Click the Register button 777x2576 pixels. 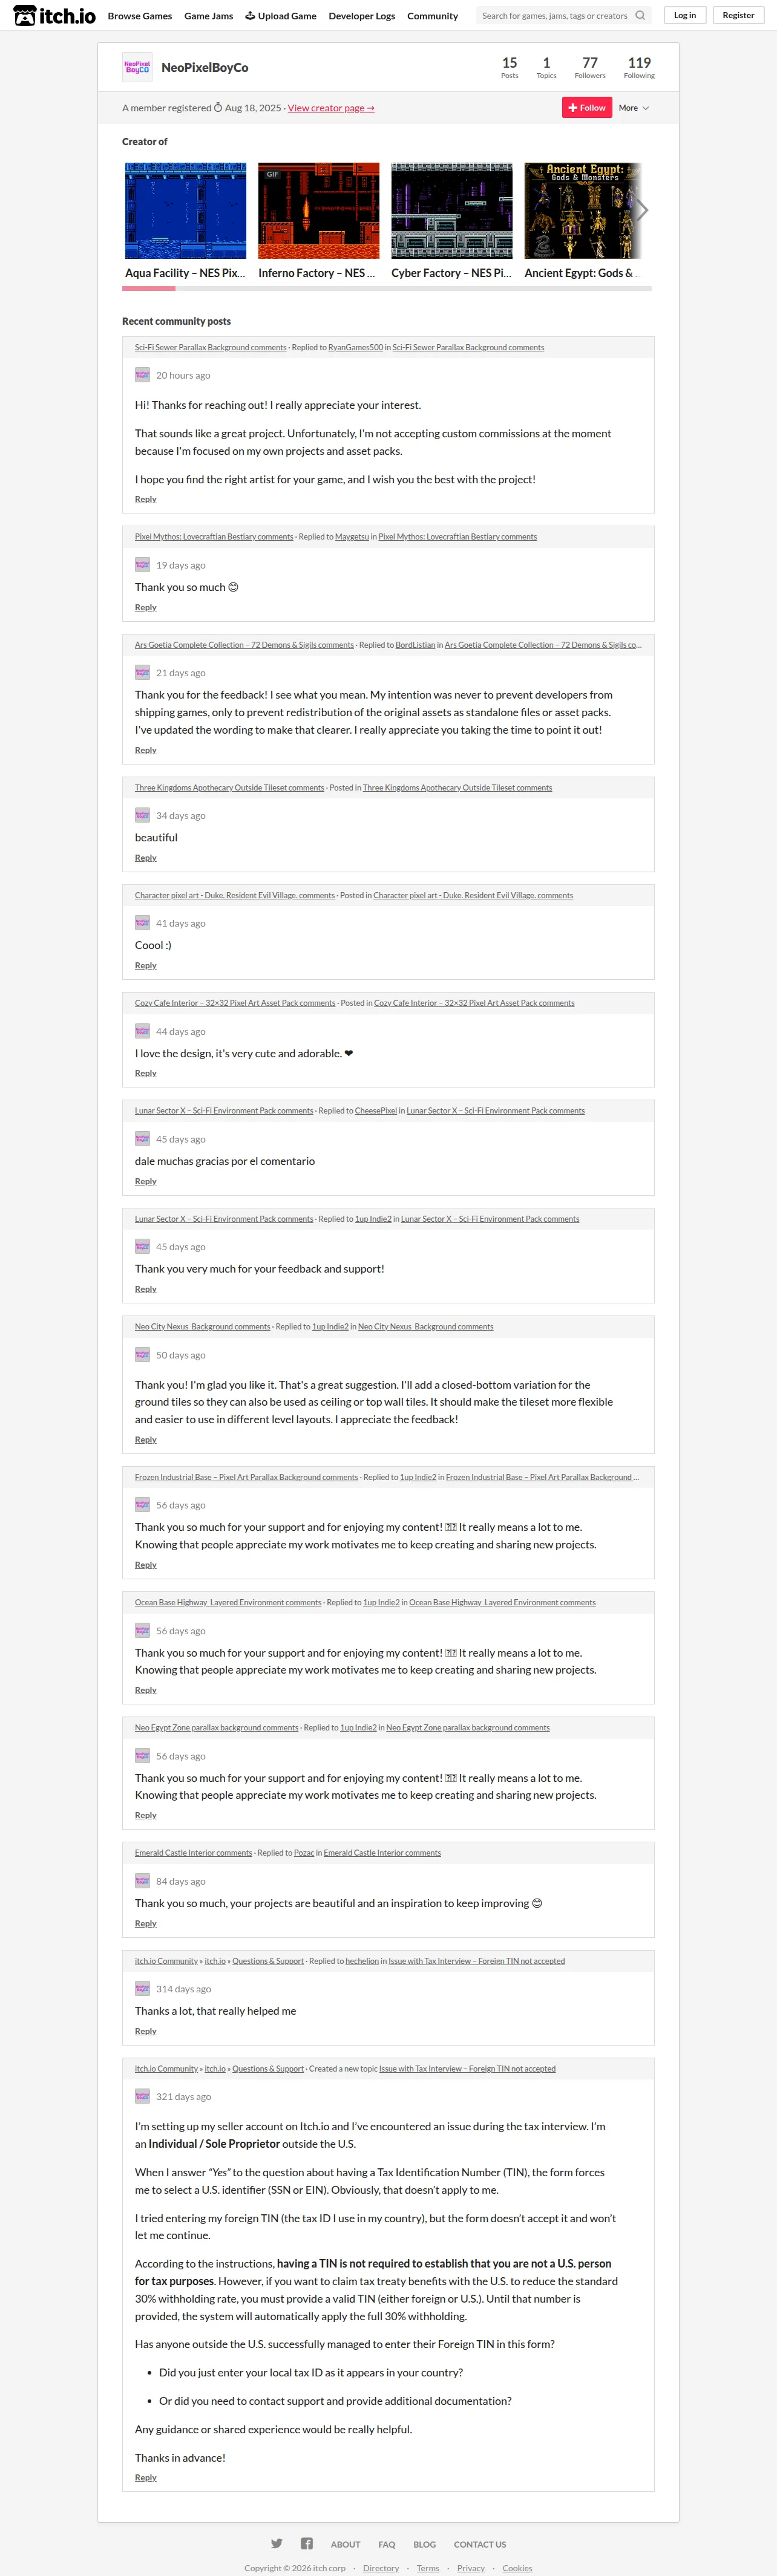coord(738,15)
